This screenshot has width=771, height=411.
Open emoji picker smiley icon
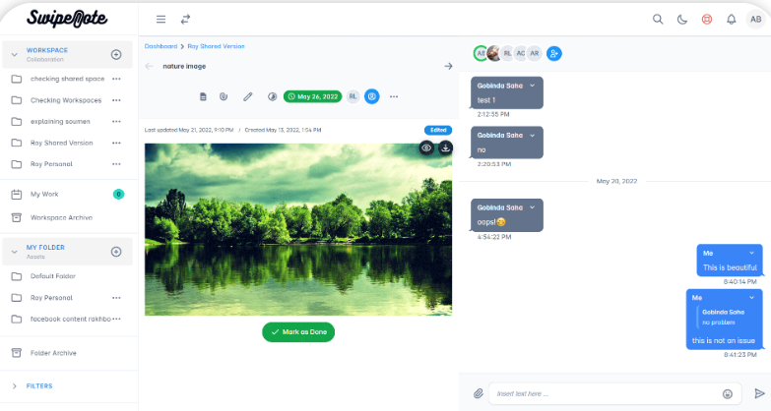click(728, 394)
